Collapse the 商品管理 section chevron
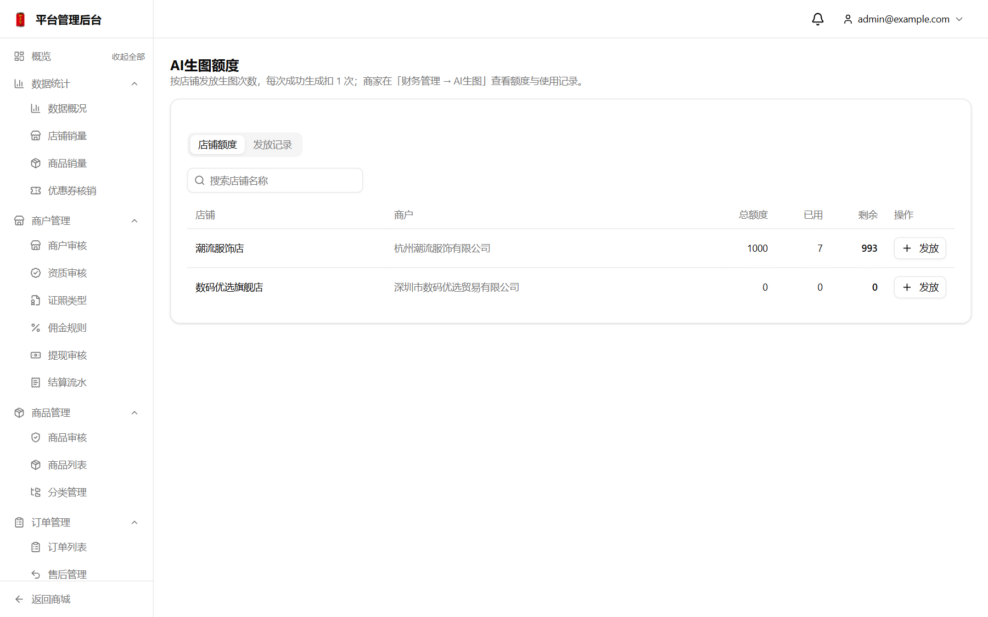 tap(134, 412)
